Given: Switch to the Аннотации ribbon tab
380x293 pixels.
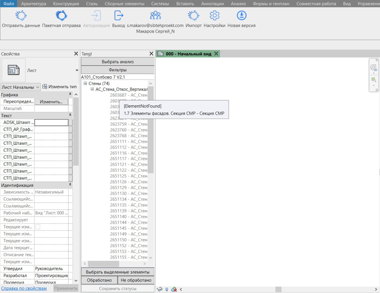Looking at the screenshot, I should (213, 4).
